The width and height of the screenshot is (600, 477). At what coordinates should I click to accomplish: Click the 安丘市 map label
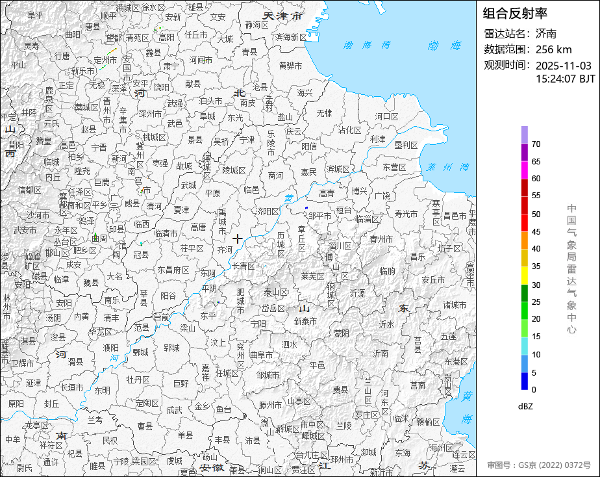[x=433, y=280]
